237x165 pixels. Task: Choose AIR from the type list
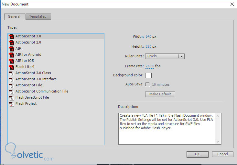pos(56,49)
